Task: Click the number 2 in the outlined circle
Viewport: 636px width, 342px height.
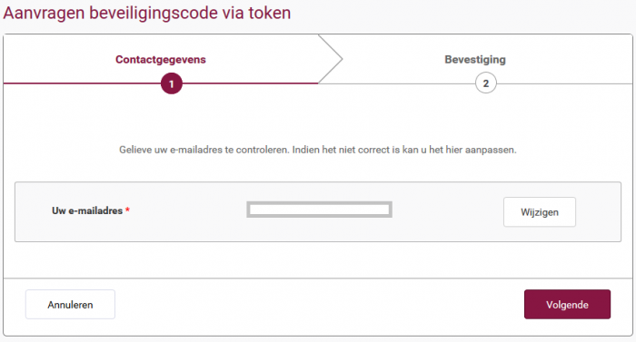Action: [486, 83]
